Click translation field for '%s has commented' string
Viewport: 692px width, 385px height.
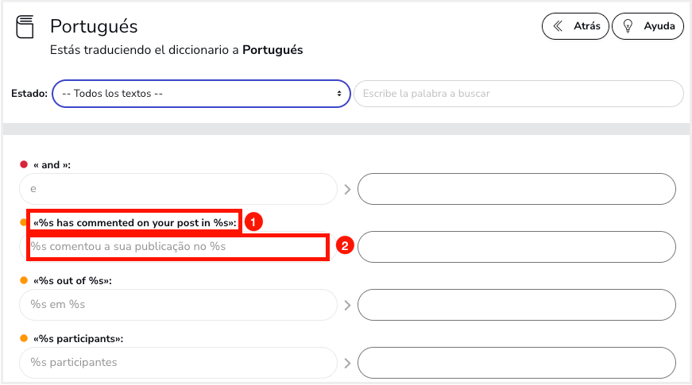point(516,247)
